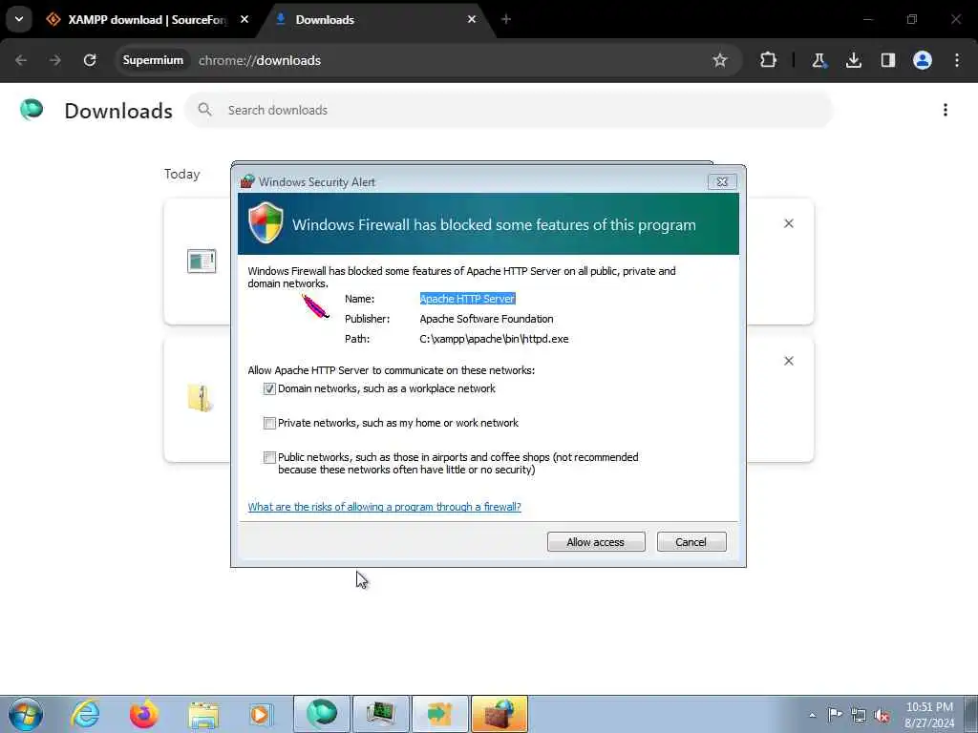
Task: Open the tab search dropdown arrow
Action: [x=19, y=19]
